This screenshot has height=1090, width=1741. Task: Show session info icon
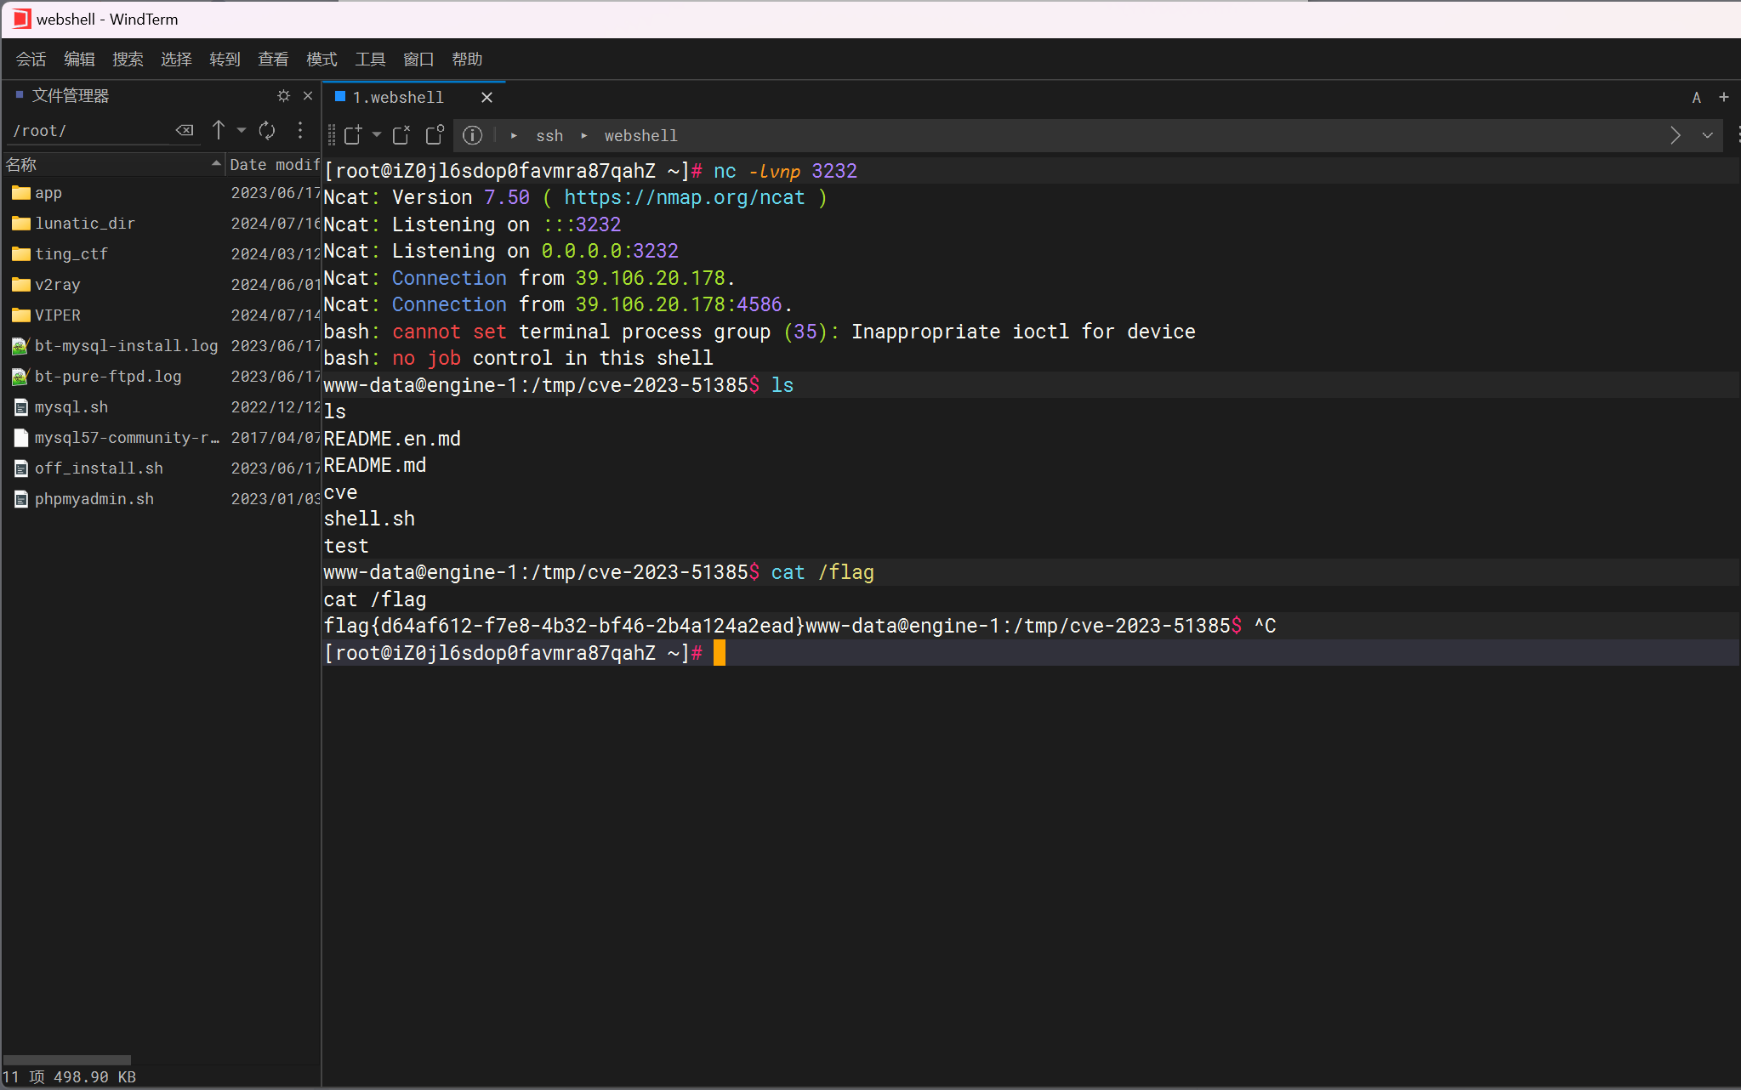pos(472,135)
